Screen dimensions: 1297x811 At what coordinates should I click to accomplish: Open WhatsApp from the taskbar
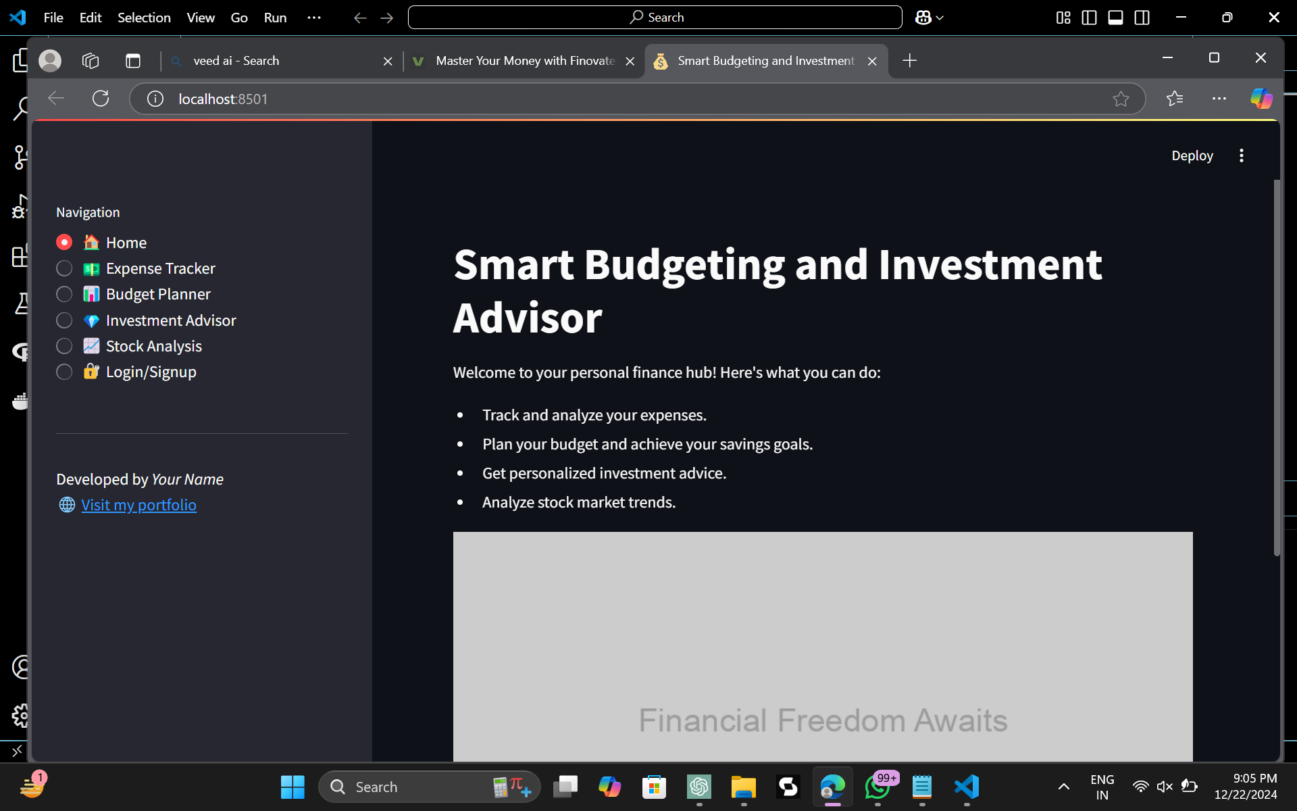point(877,787)
